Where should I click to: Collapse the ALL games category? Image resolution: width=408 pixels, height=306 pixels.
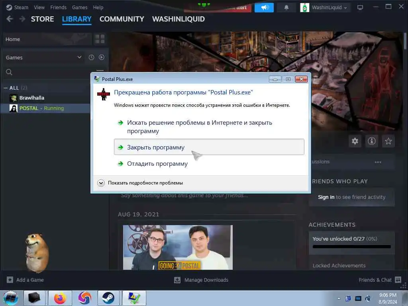[x=6, y=88]
